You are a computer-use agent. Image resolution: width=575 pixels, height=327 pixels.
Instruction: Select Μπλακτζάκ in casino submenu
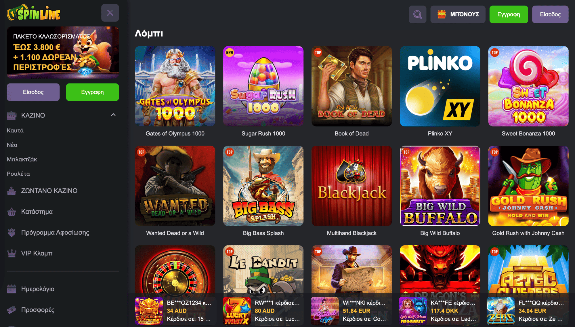pyautogui.click(x=22, y=159)
